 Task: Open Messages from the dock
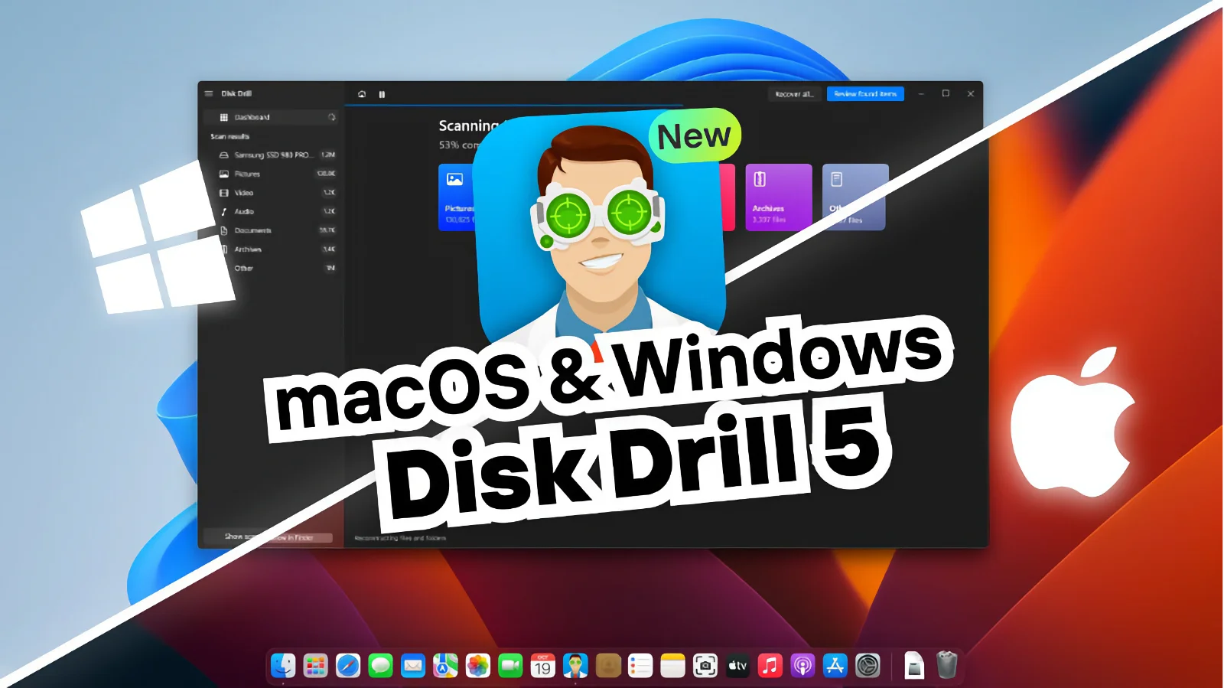tap(380, 665)
